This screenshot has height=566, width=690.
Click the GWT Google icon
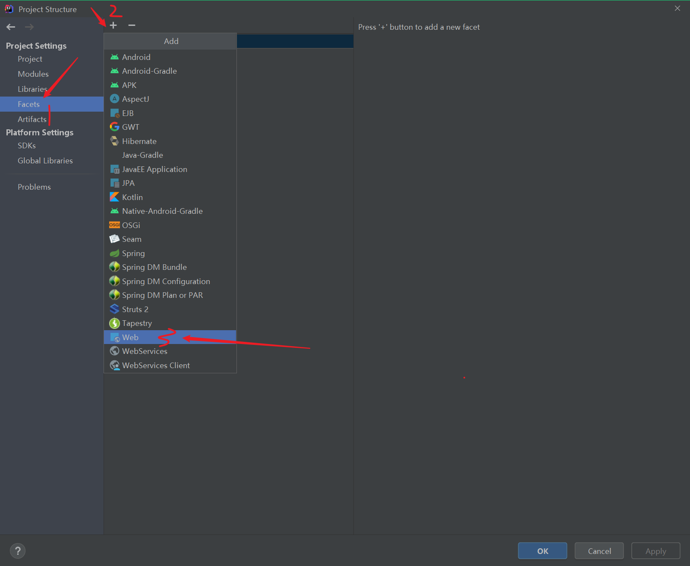[114, 127]
